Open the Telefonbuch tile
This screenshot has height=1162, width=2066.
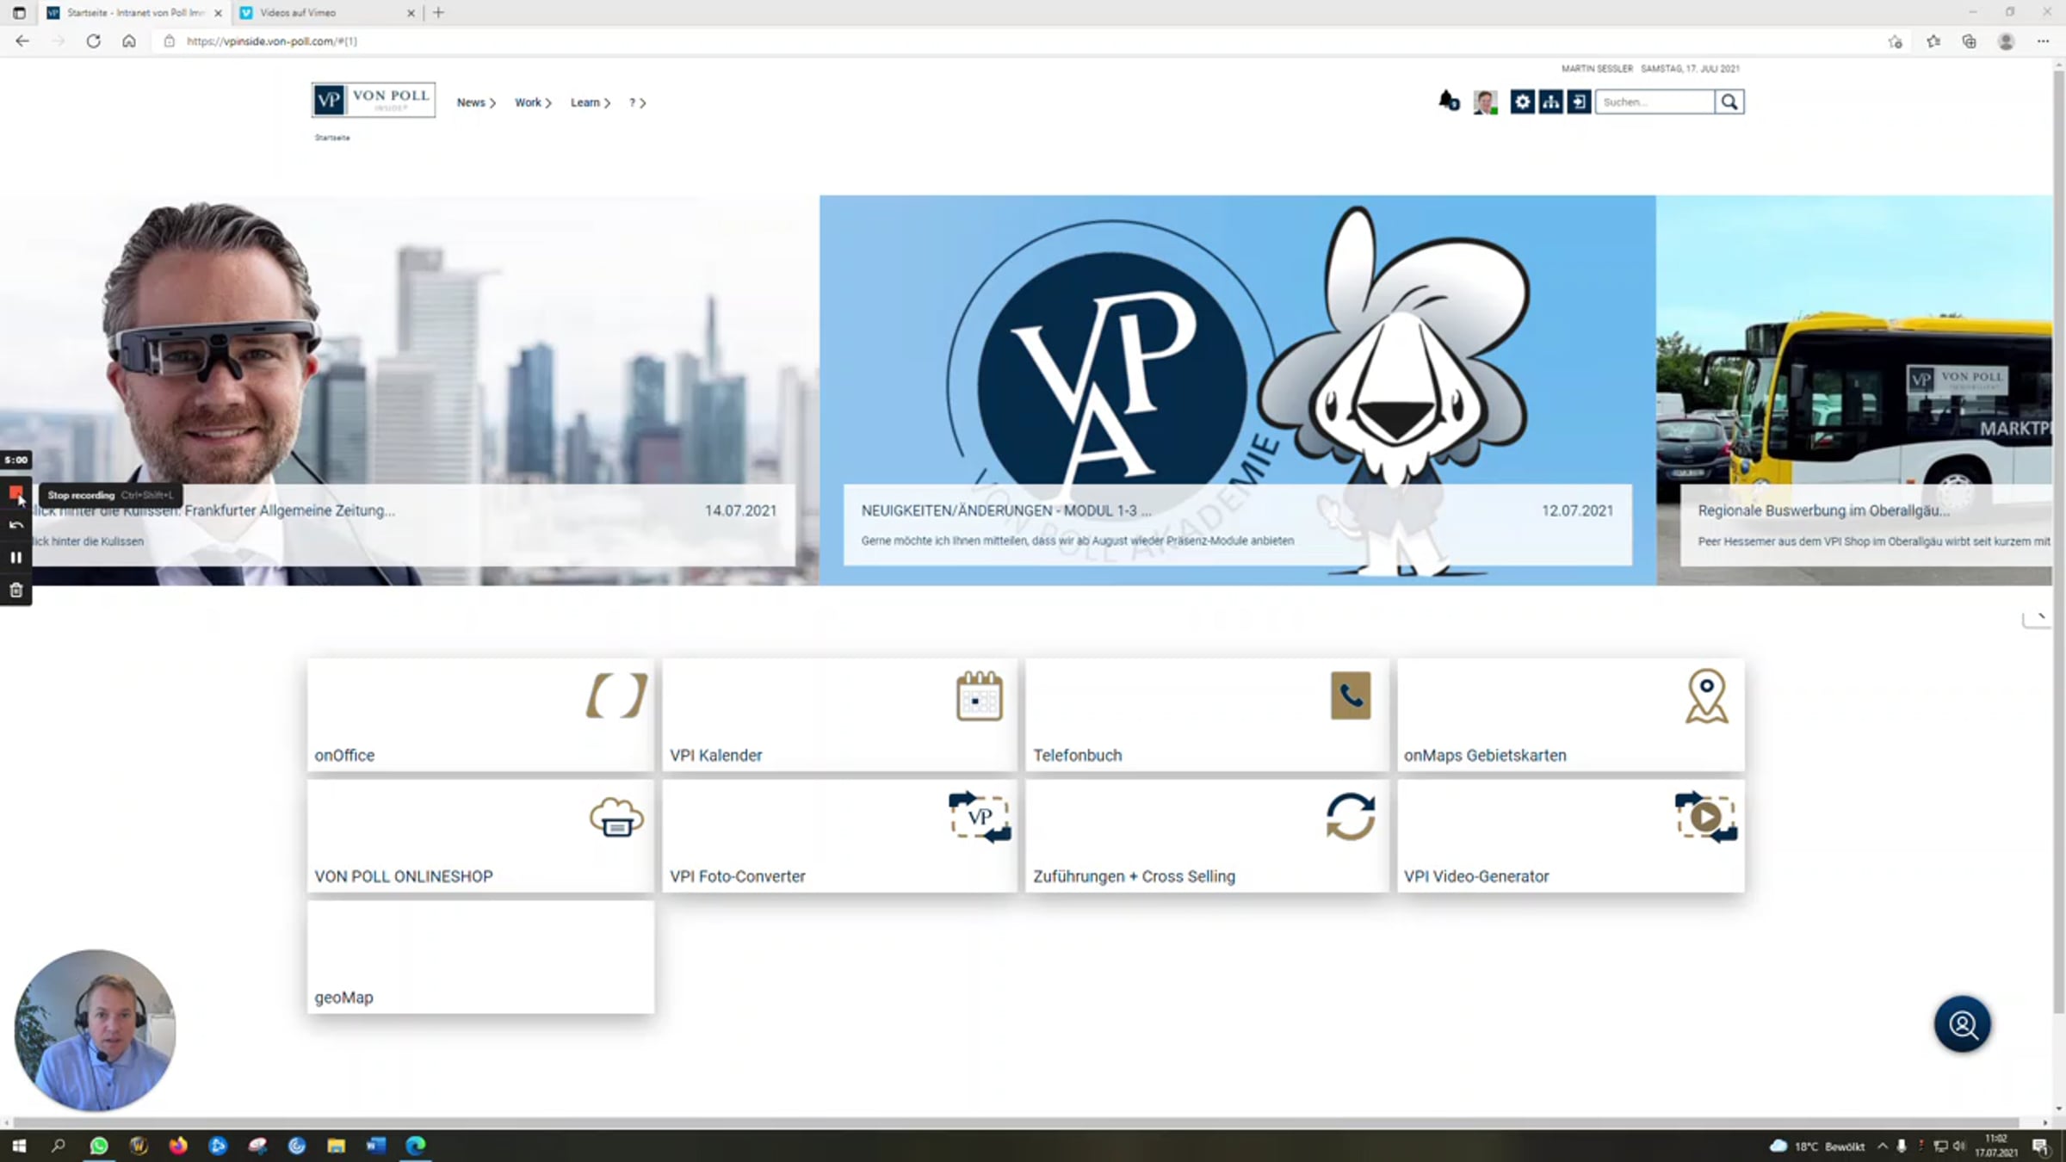coord(1207,714)
